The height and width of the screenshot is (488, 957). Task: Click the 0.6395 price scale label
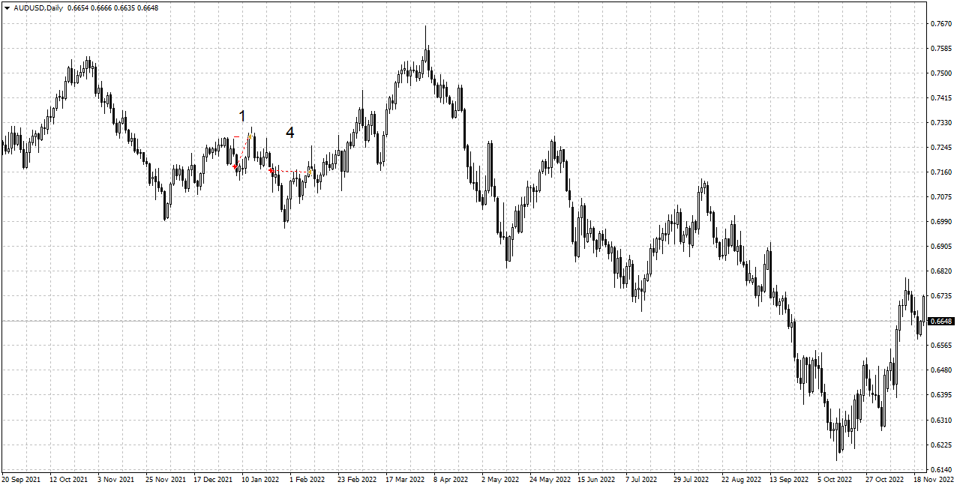[x=941, y=395]
